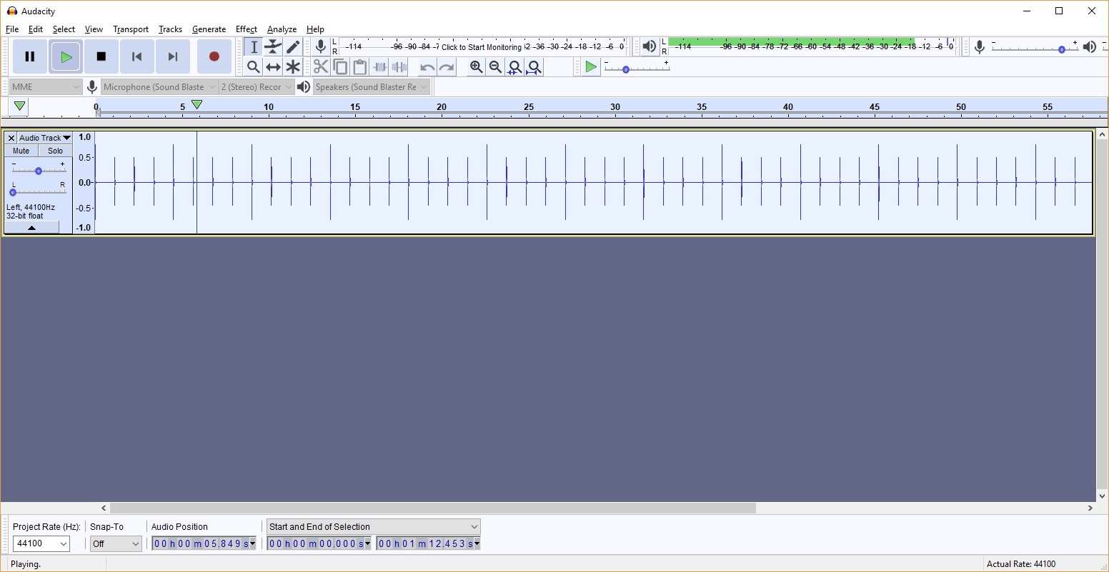Adjust the track pan L/R slider
Screen dimensions: 1109x572
(x=39, y=191)
